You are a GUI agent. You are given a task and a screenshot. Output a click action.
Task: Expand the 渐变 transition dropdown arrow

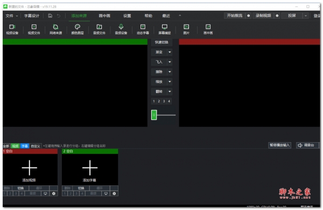coord(170,52)
